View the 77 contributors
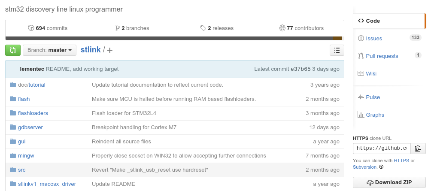Viewport: 431px width, 191px height. point(301,28)
